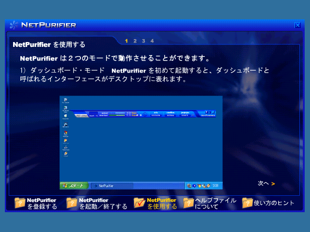This screenshot has height=232, width=310.
Task: Go to tutorial page 1
Action: click(126, 41)
